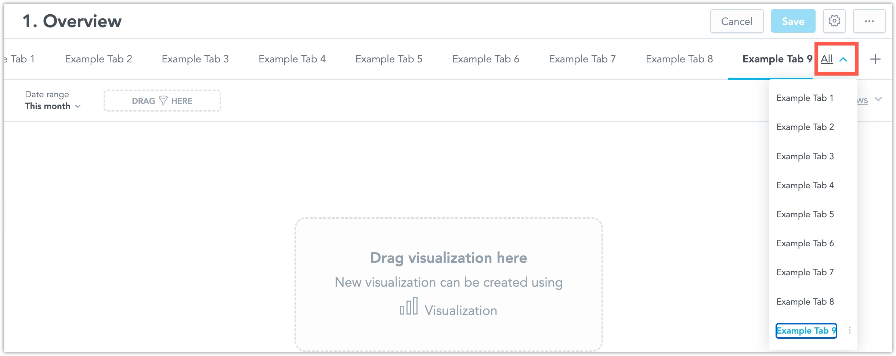Open the vertical dots menu beside Example Tab 9

coord(850,330)
